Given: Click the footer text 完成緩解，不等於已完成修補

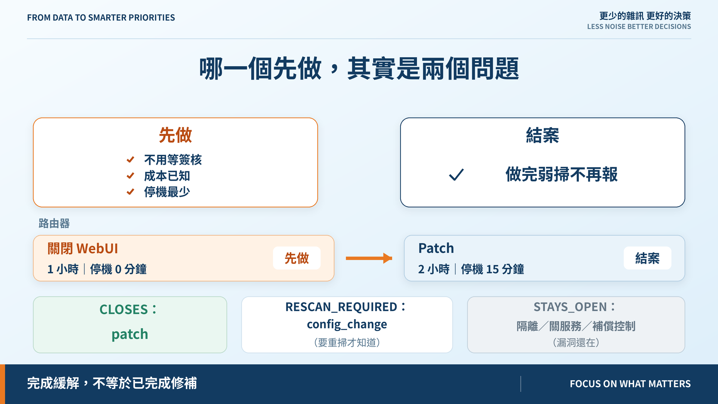Looking at the screenshot, I should point(112,383).
